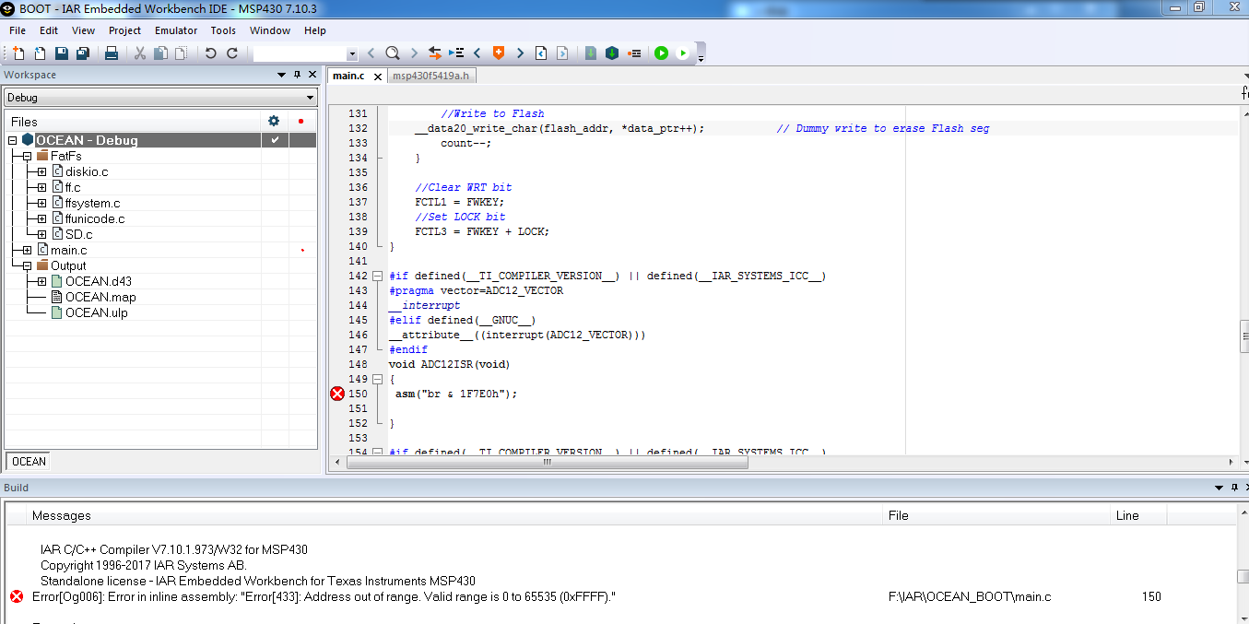Image resolution: width=1249 pixels, height=624 pixels.
Task: Collapse the code fold at line 149
Action: 378,379
